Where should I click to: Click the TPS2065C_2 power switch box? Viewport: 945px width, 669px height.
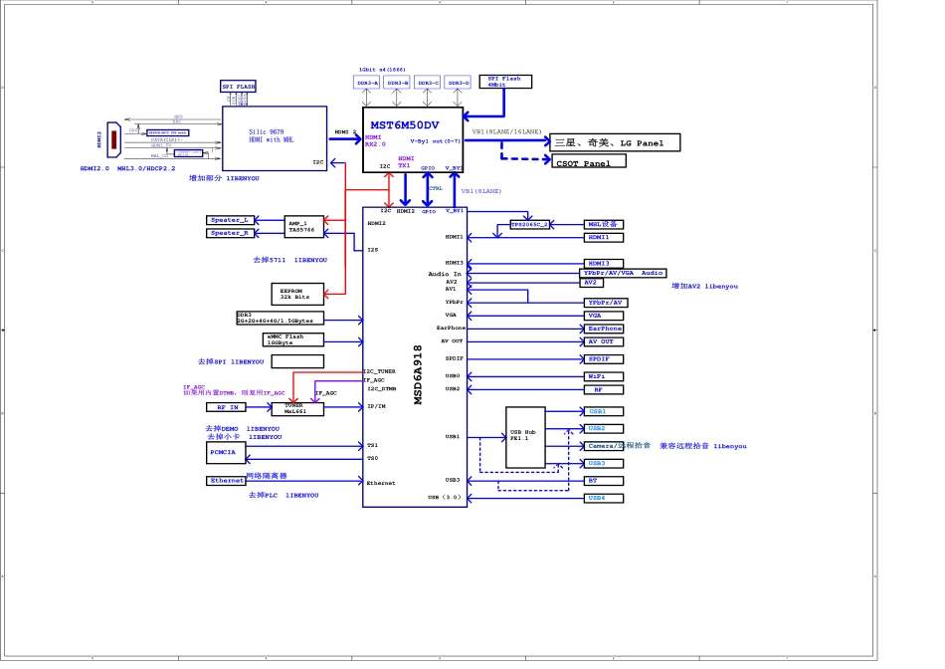pyautogui.click(x=529, y=225)
